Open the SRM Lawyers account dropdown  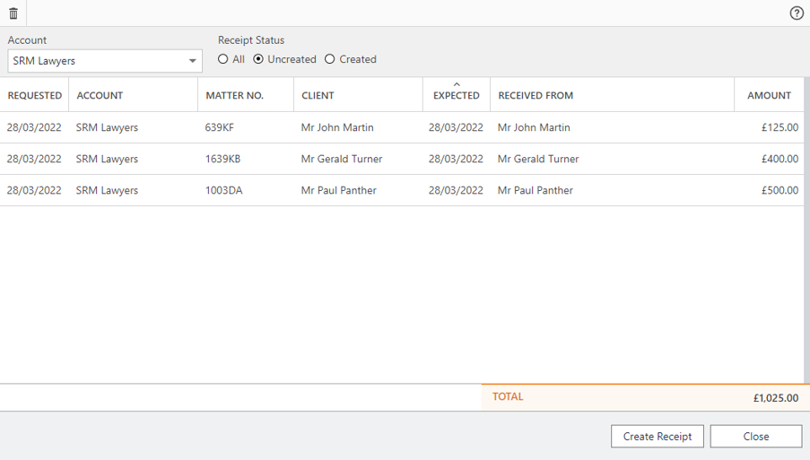[105, 61]
